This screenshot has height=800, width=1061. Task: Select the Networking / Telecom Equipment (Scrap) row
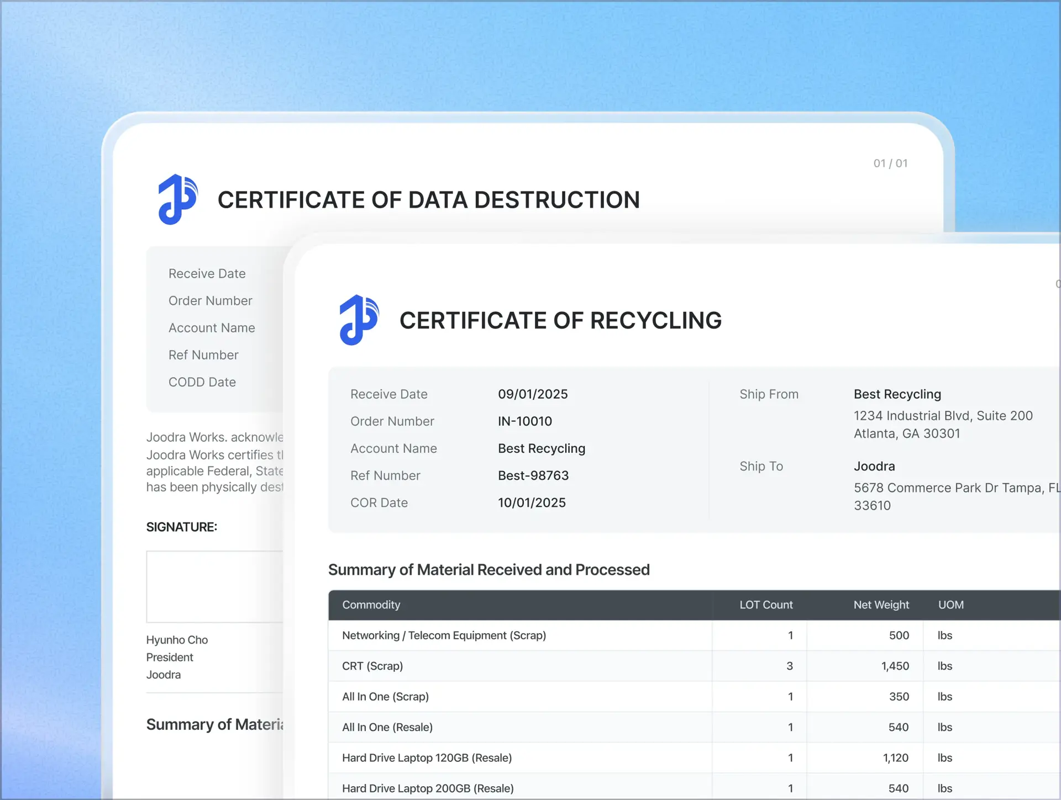click(694, 635)
